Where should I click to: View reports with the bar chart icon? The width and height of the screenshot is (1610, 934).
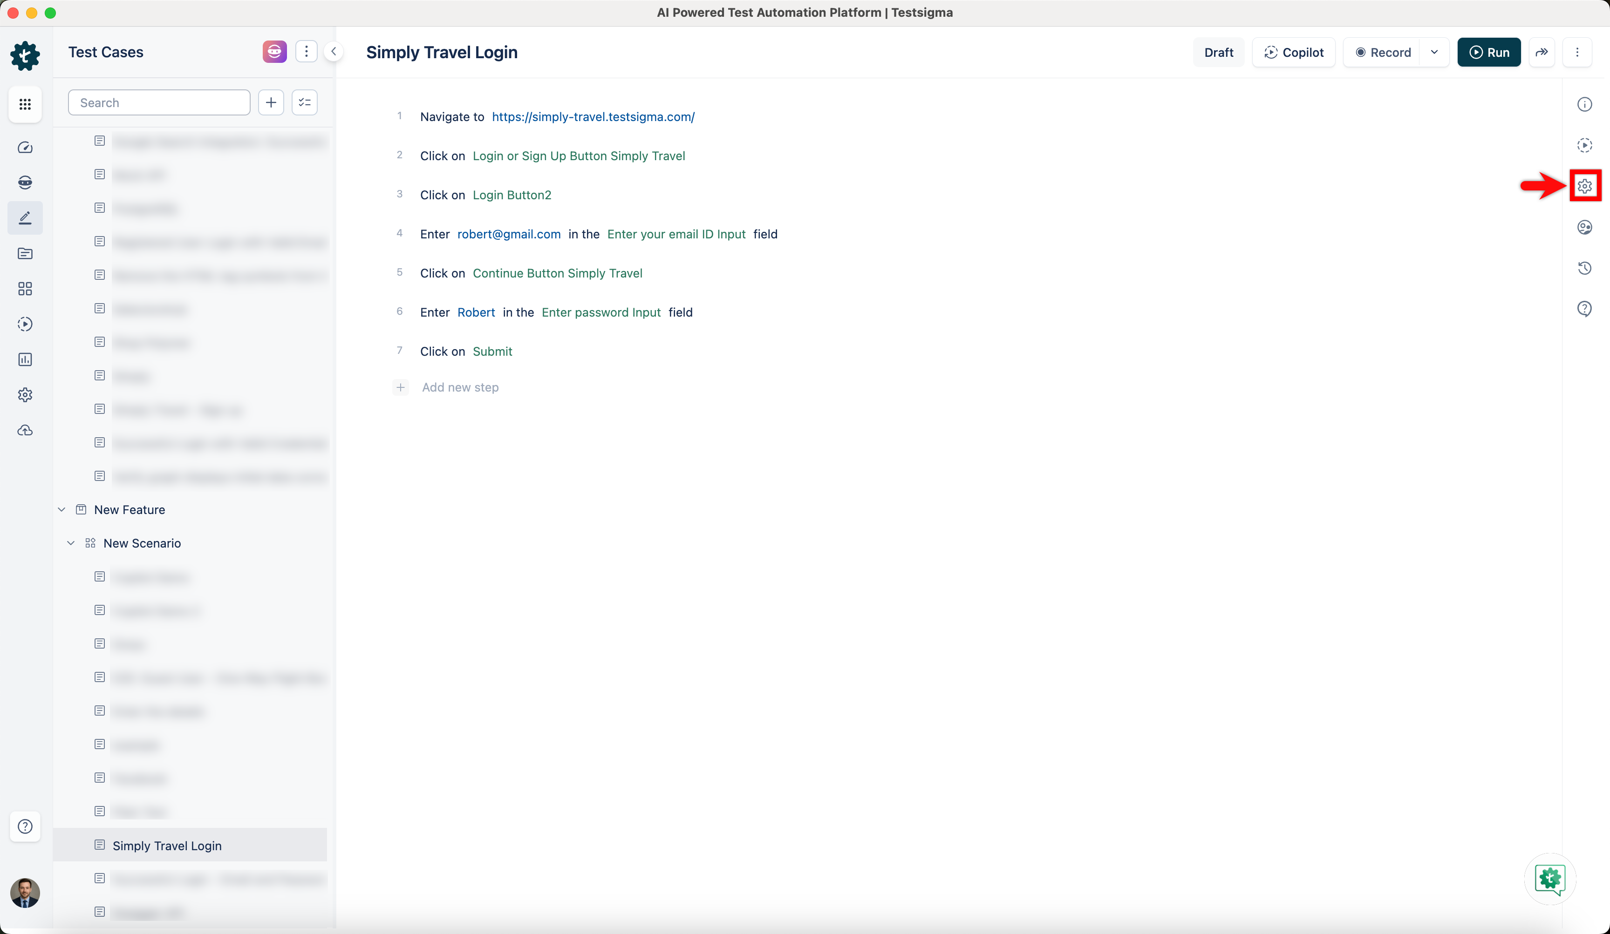pos(25,359)
